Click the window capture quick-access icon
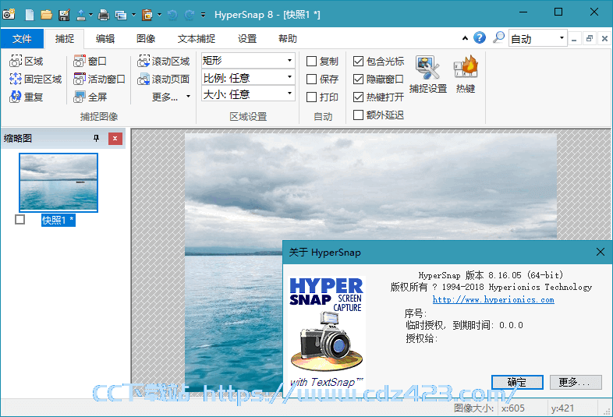 tap(121, 15)
